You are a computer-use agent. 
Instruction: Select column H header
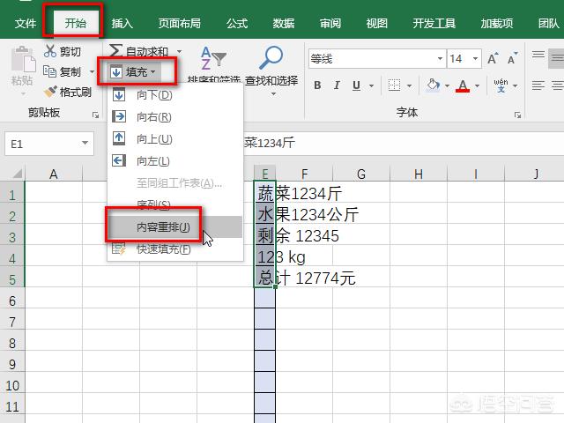[419, 174]
